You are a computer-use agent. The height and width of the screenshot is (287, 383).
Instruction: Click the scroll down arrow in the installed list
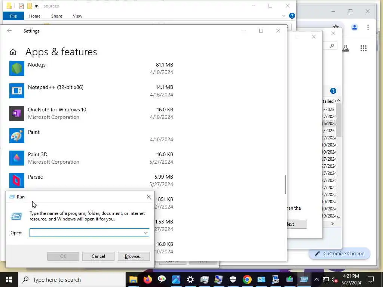(x=338, y=217)
